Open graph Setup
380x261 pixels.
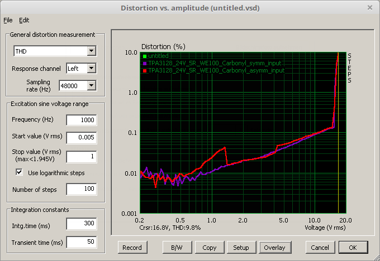tap(241, 247)
